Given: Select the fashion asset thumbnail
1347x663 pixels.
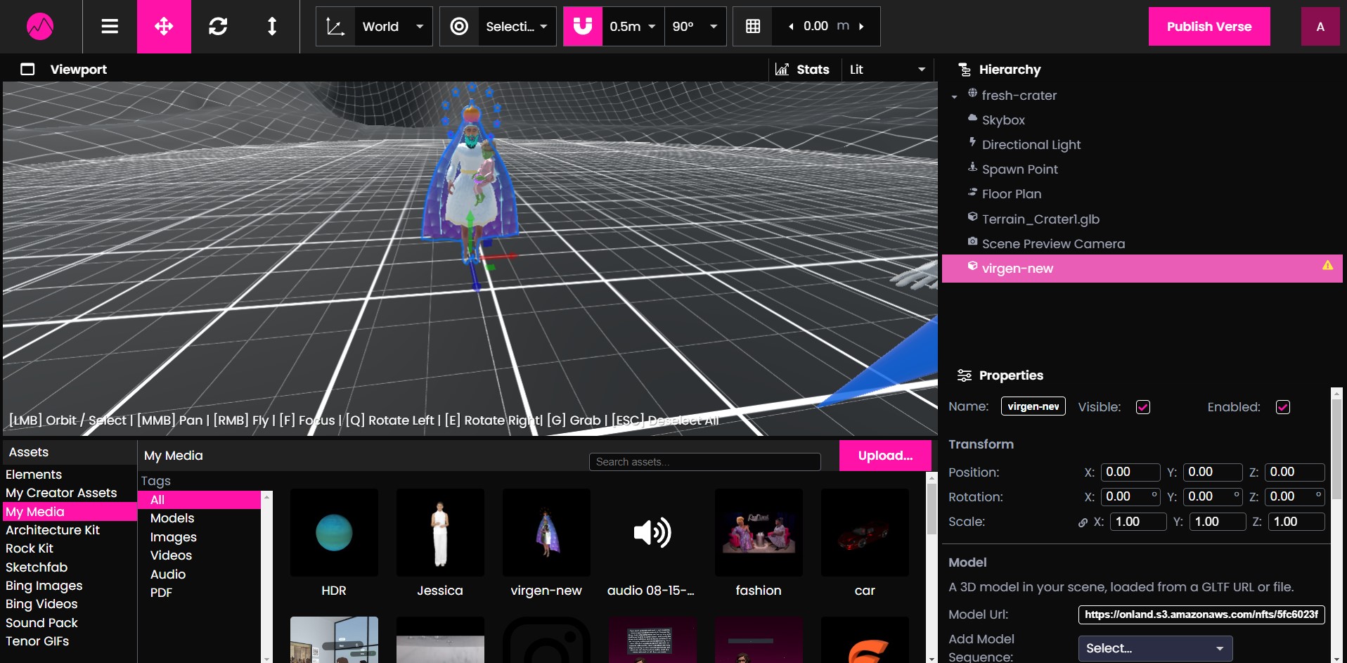Looking at the screenshot, I should pos(759,533).
